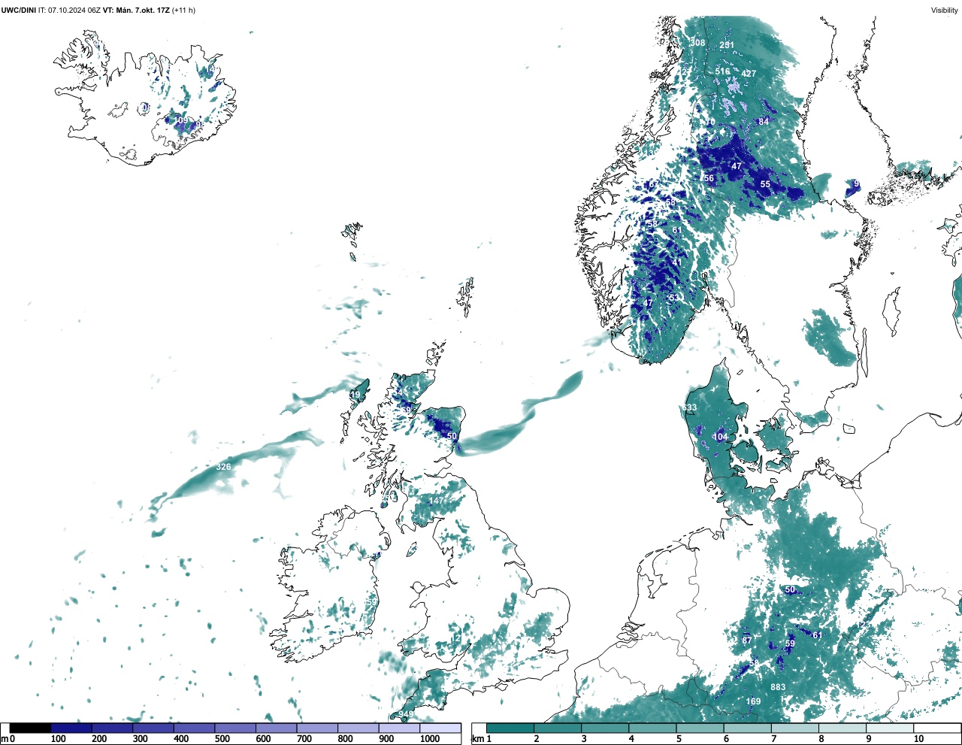This screenshot has height=745, width=962.
Task: Click the '949' value over southwest England
Action: pos(406,714)
